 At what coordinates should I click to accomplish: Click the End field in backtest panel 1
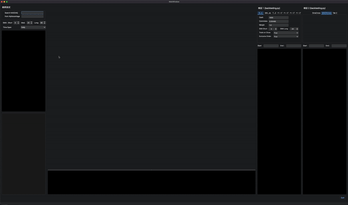[x=294, y=46]
